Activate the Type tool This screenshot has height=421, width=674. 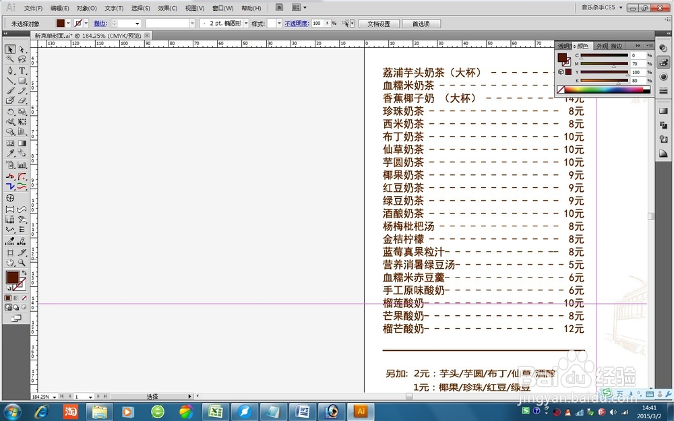click(22, 71)
